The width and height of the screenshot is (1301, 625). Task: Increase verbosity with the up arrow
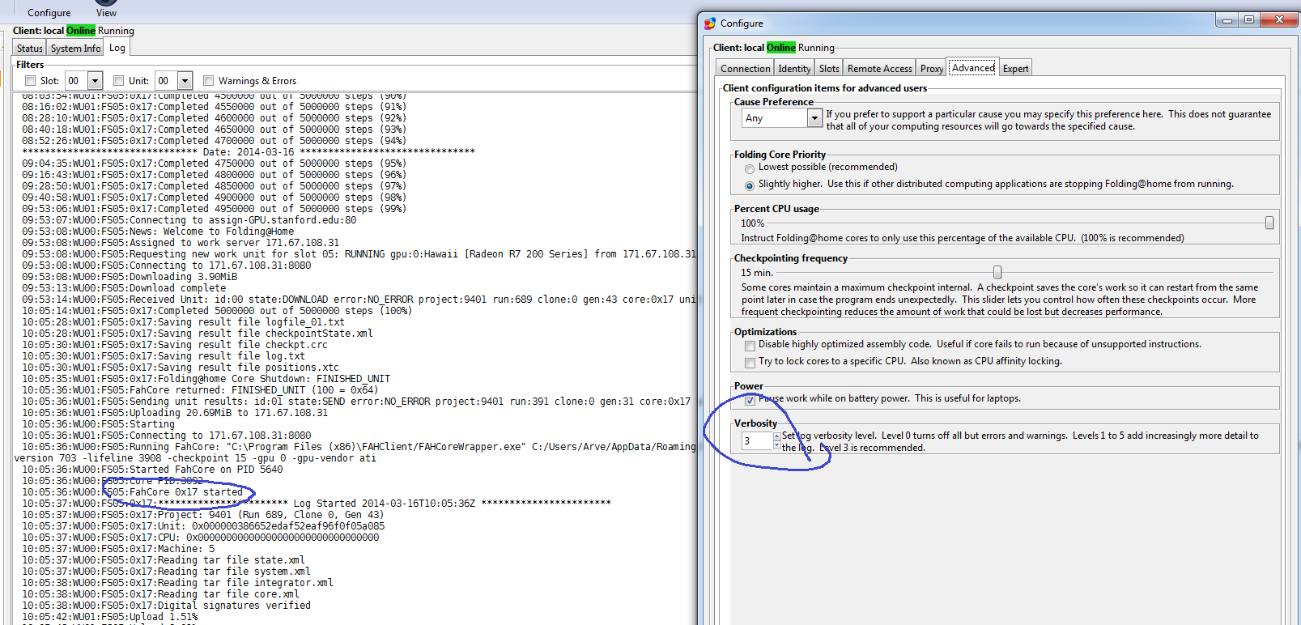(x=777, y=436)
